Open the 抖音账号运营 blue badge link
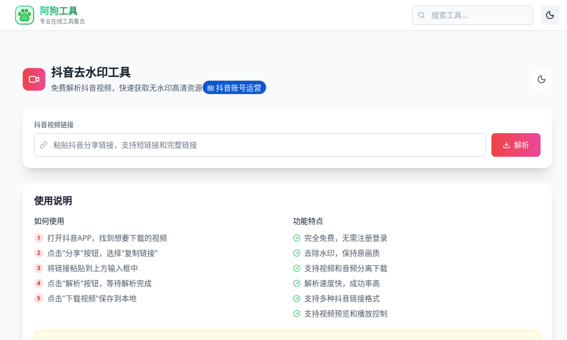 [234, 88]
